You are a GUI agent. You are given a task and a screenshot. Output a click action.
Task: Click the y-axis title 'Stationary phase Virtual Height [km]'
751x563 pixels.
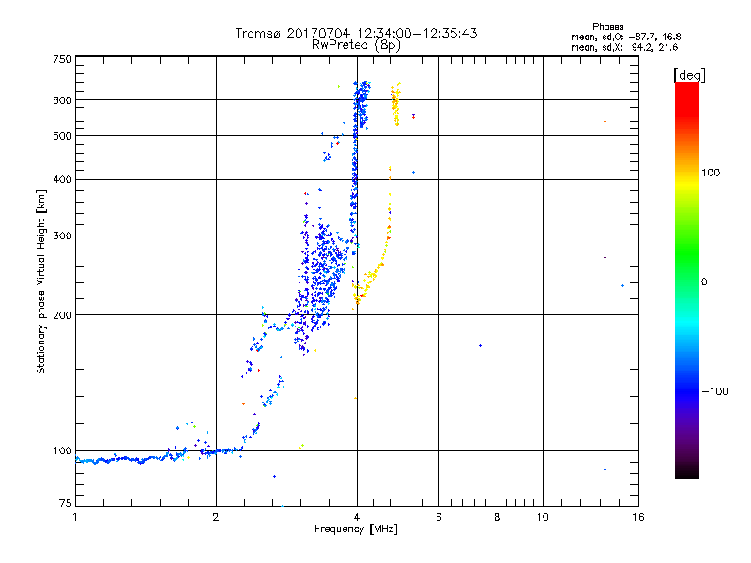coord(40,281)
